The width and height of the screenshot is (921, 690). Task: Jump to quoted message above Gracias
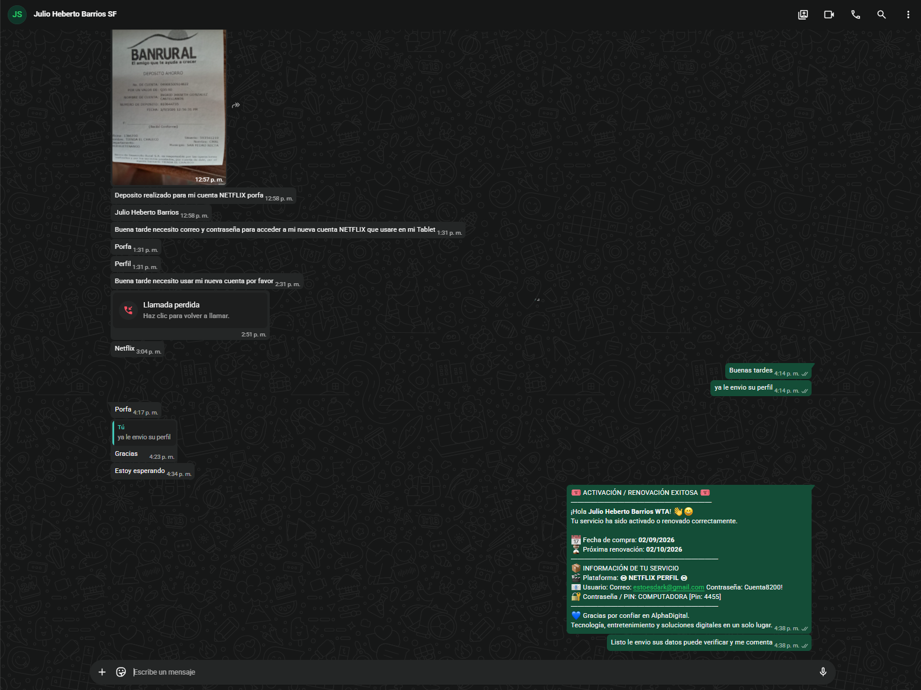144,432
